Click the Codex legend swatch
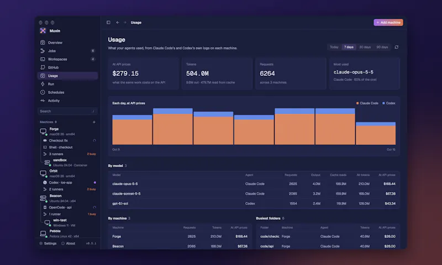Screen dimensions: 442x265 click(x=383, y=103)
